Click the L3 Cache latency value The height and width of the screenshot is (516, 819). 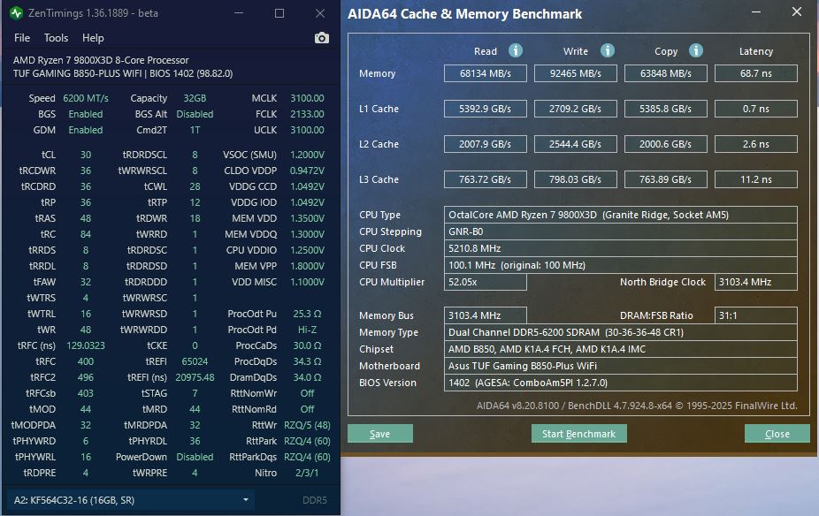pos(755,179)
